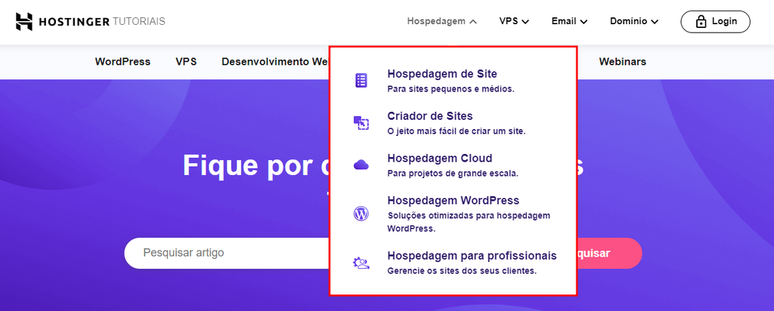Click the padlock icon in Login button
774x311 pixels.
click(x=701, y=22)
